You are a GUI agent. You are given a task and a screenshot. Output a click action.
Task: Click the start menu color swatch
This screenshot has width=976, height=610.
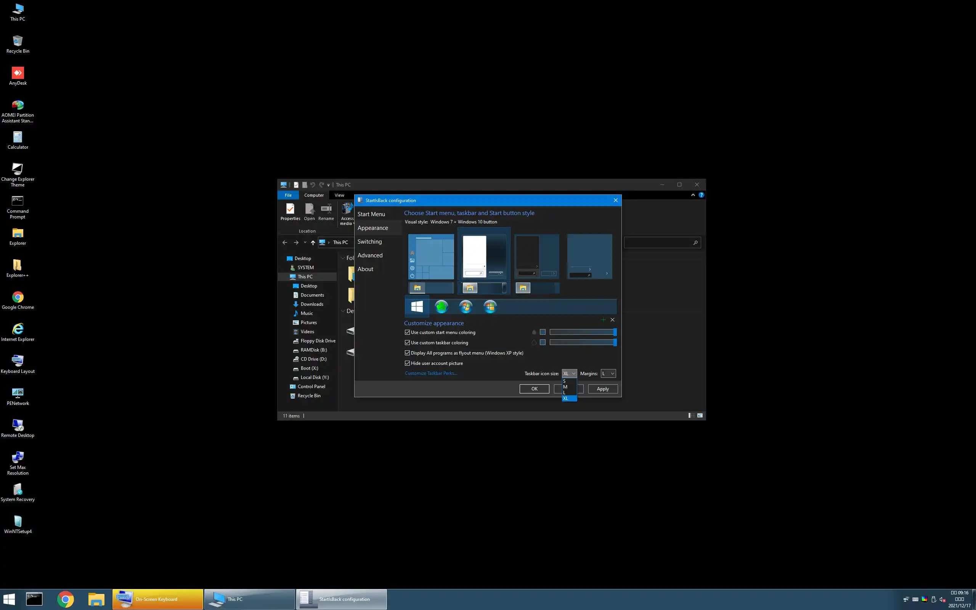tap(543, 332)
